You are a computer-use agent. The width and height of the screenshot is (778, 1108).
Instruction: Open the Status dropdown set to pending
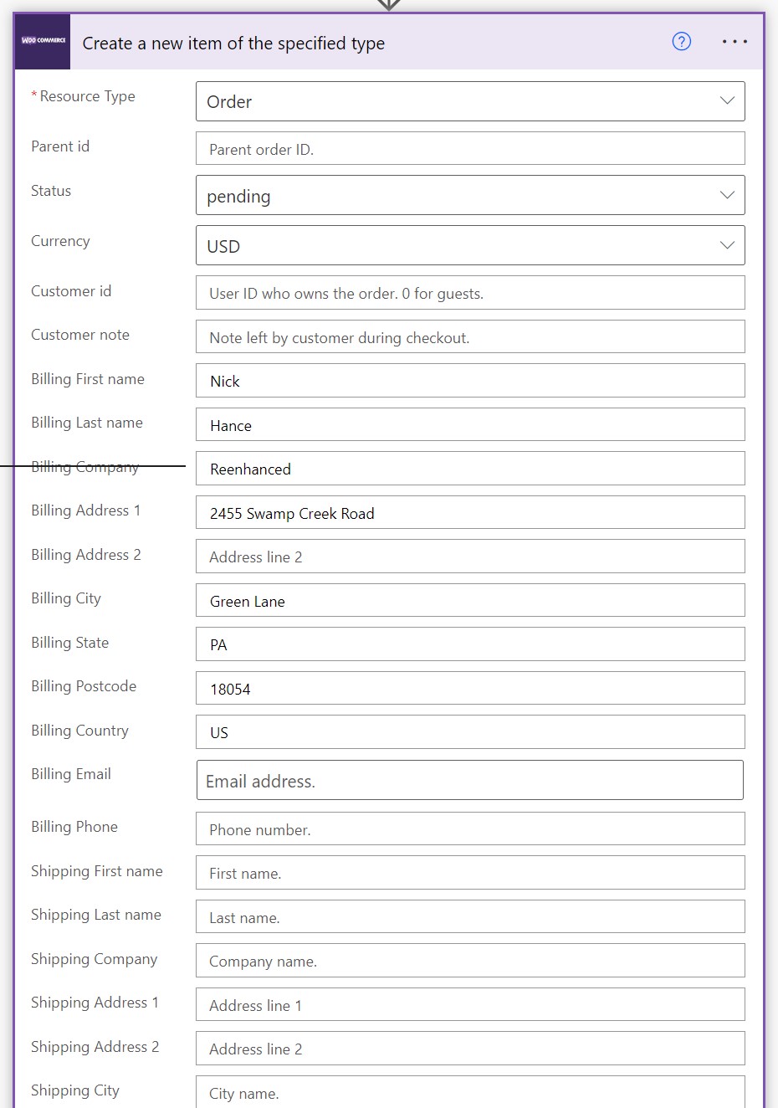(469, 195)
